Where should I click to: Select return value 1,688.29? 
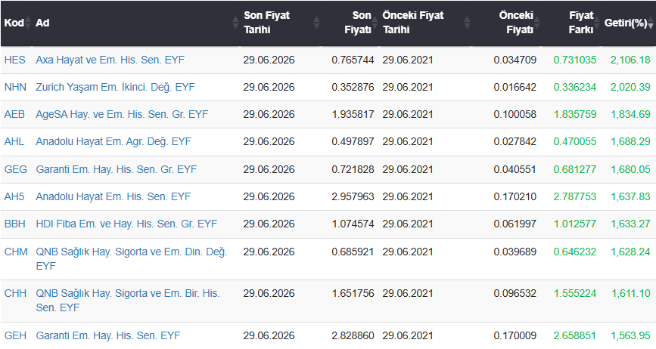pos(630,141)
